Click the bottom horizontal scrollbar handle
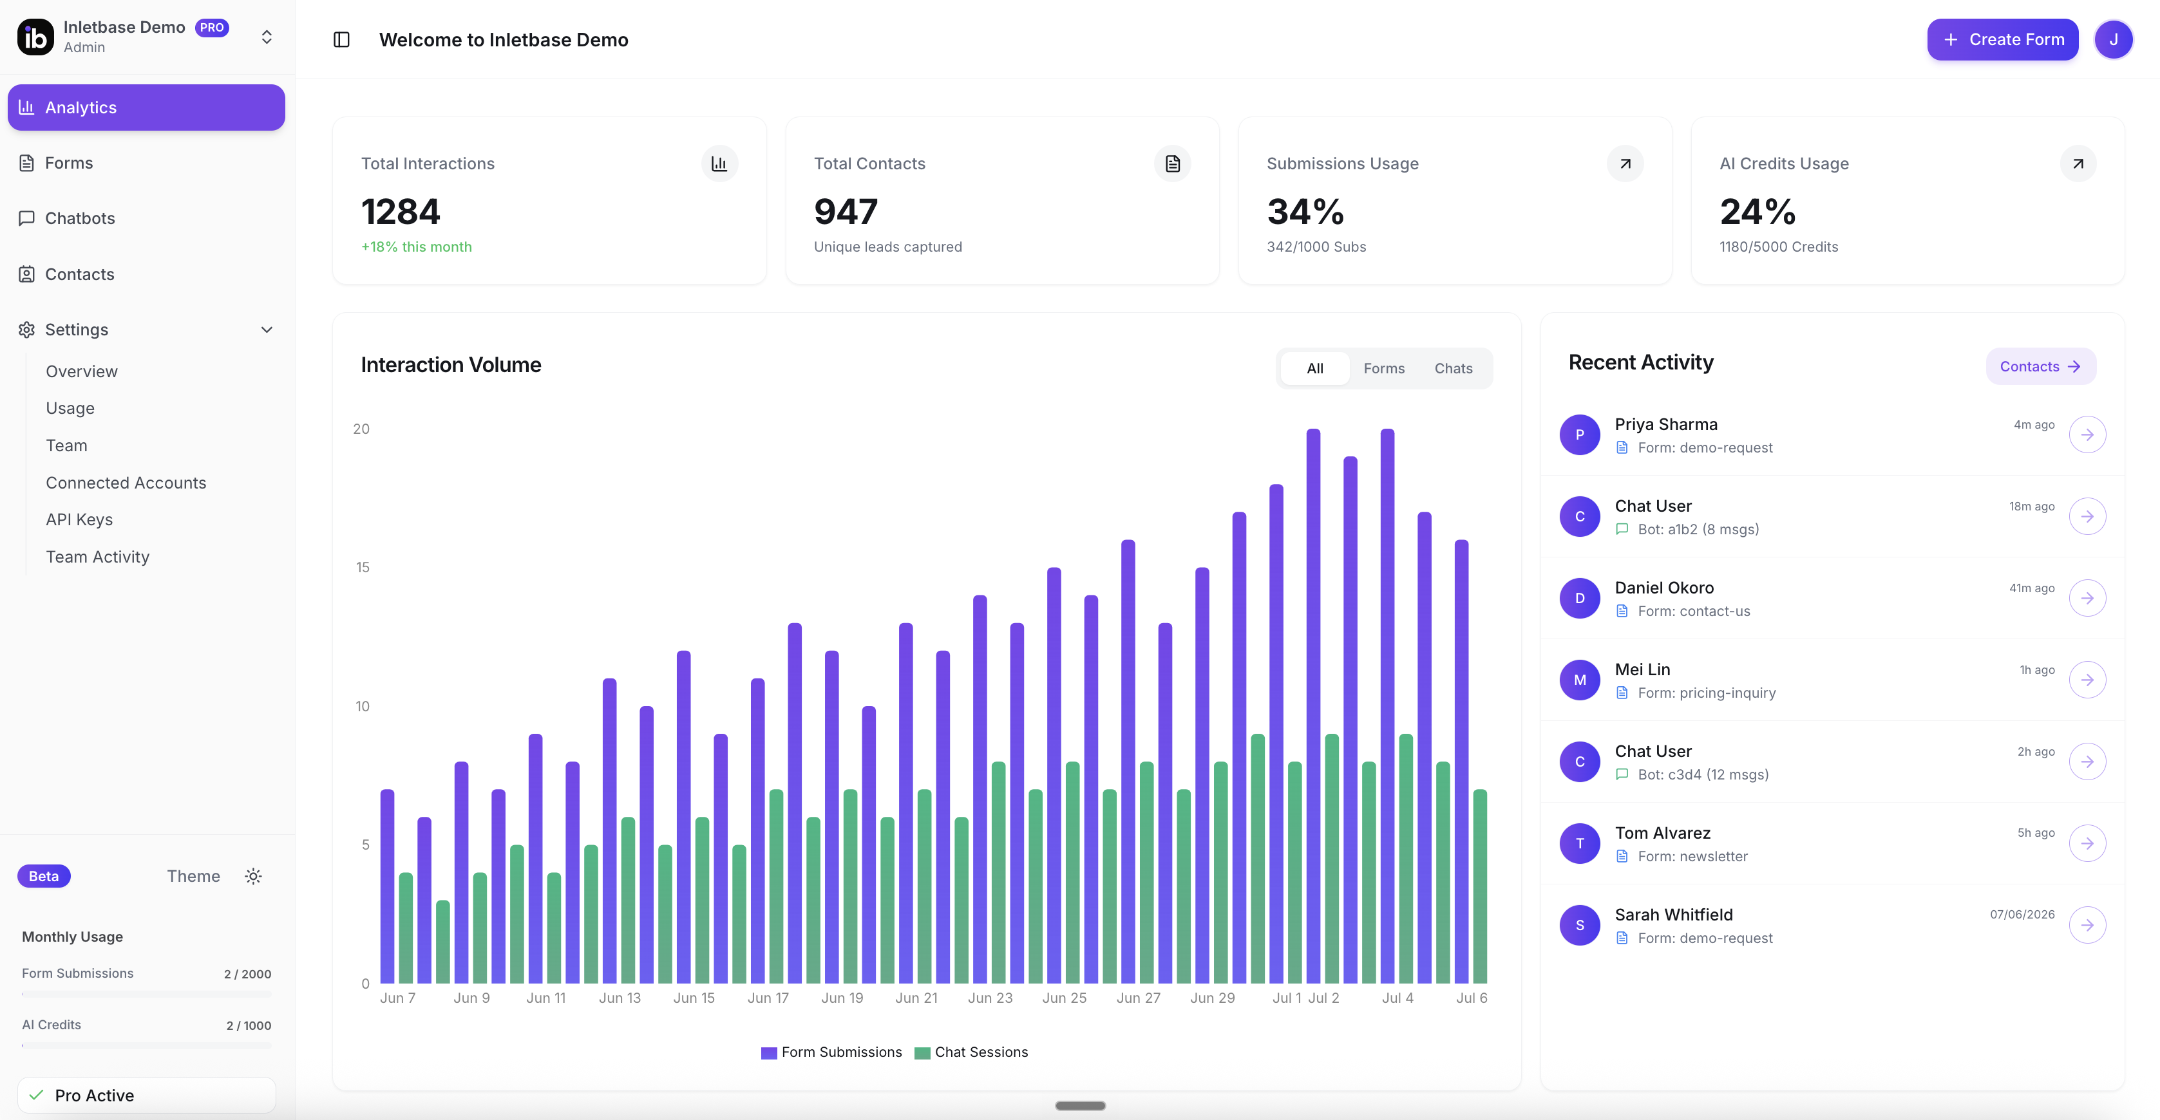This screenshot has width=2160, height=1120. tap(1080, 1106)
